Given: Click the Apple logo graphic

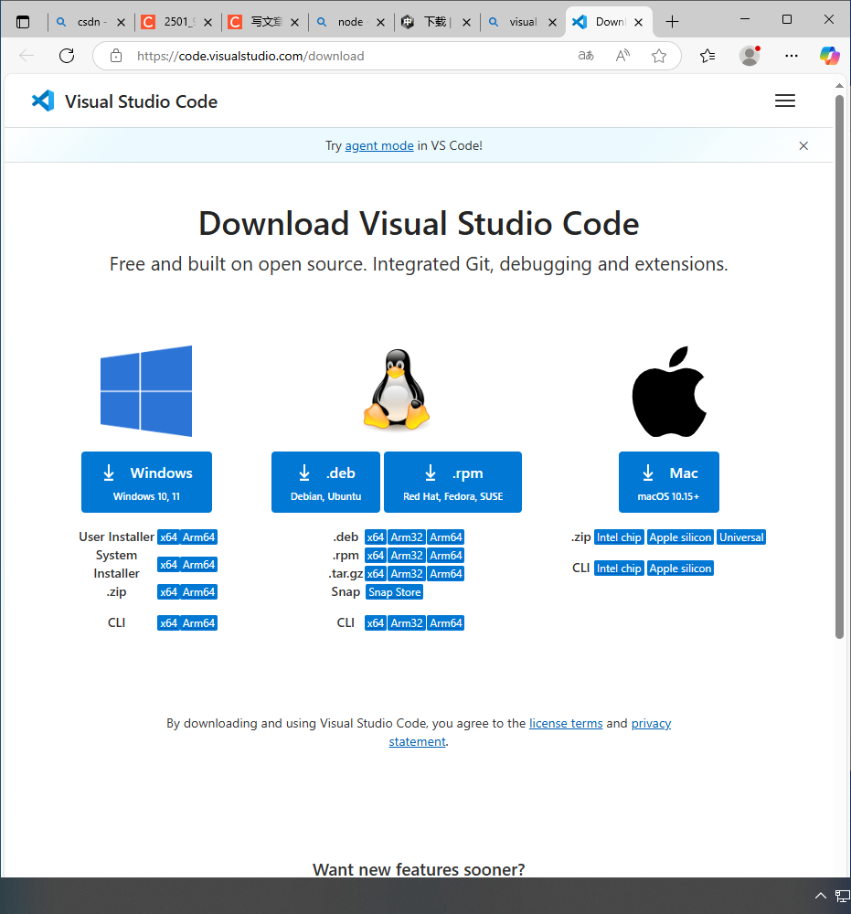Looking at the screenshot, I should pos(668,391).
